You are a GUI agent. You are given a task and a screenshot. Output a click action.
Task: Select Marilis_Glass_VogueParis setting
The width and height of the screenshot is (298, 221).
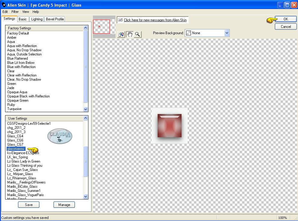click(x=26, y=195)
